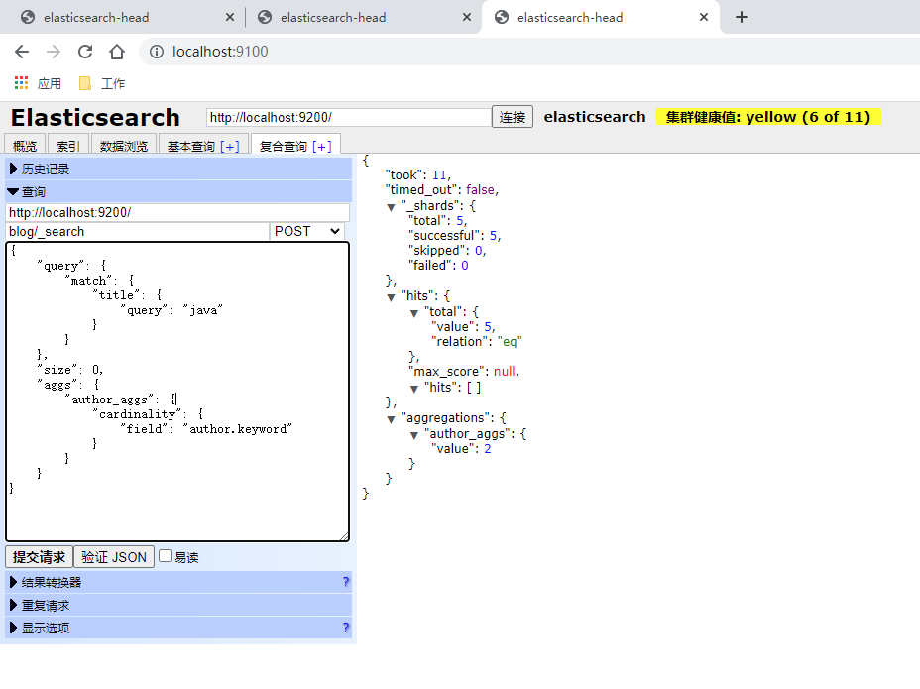Open the 应用 apps grid icon
The height and width of the screenshot is (689, 920).
[21, 83]
